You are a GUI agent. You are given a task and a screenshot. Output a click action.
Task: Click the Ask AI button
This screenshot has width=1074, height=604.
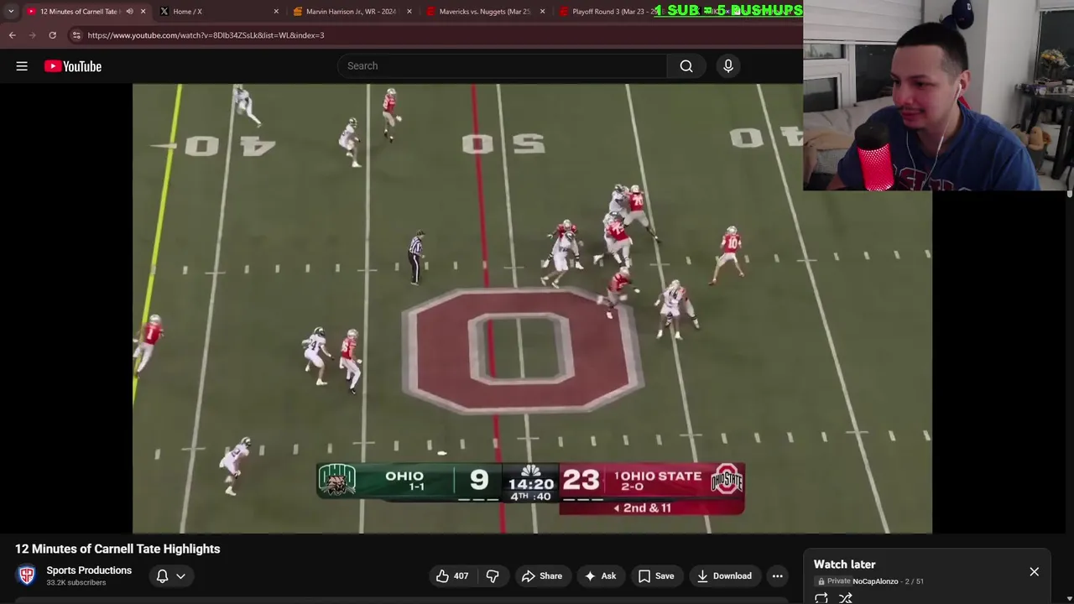click(600, 576)
